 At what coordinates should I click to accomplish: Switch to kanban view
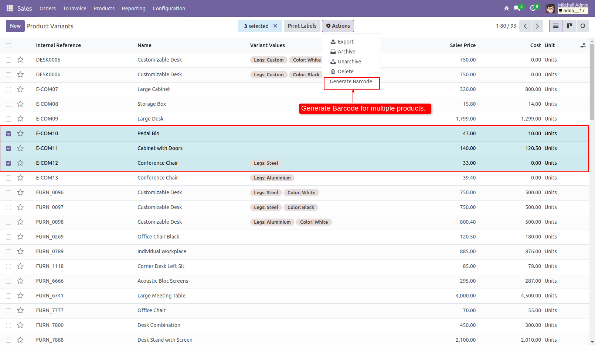[x=569, y=26]
